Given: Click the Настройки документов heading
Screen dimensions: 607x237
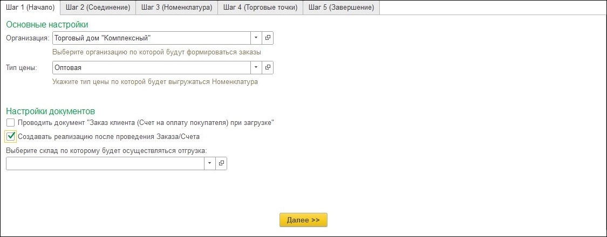Looking at the screenshot, I should coord(51,111).
